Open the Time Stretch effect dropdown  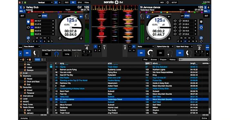32,47
